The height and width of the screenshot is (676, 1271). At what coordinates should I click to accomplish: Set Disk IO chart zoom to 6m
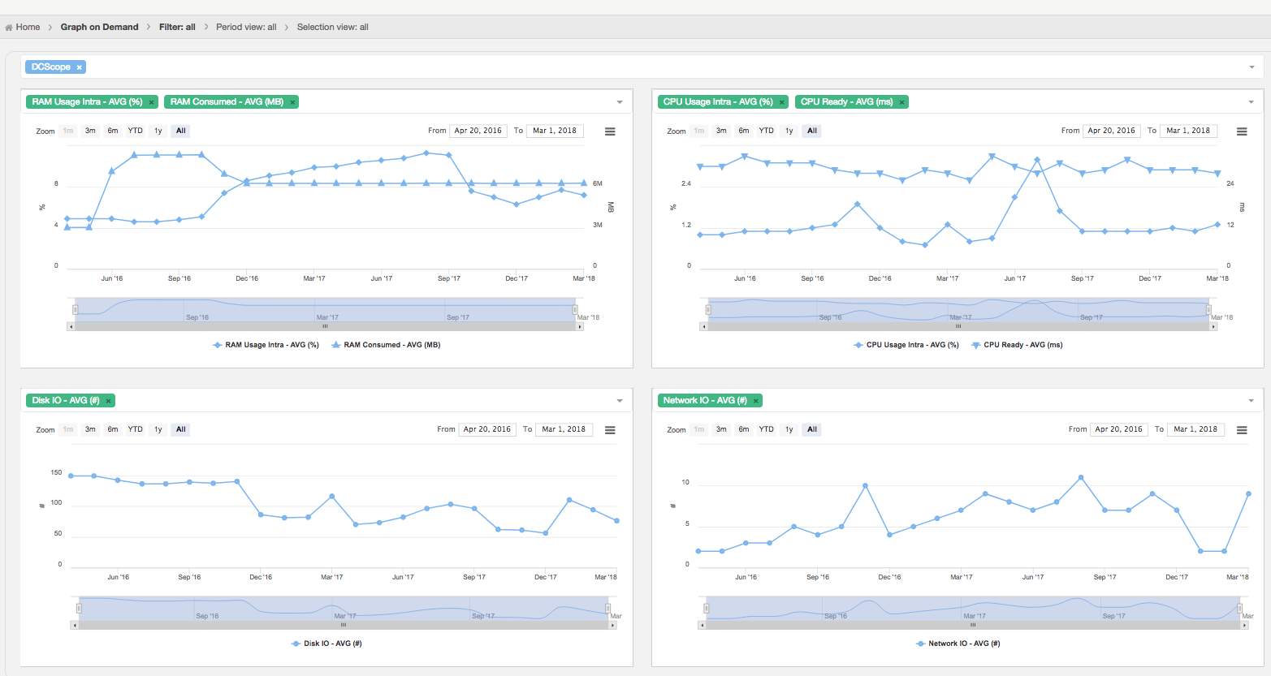tap(113, 429)
